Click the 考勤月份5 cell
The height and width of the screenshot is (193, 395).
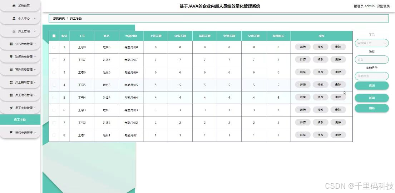coord(131,85)
